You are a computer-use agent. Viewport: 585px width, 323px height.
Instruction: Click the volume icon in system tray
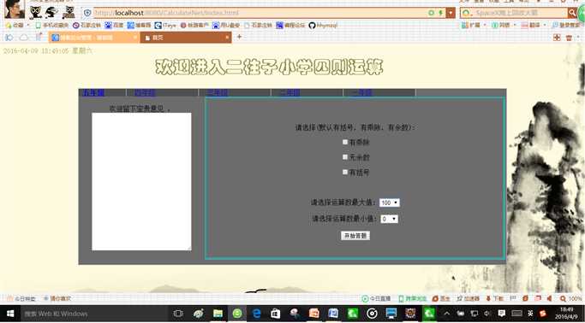point(487,314)
